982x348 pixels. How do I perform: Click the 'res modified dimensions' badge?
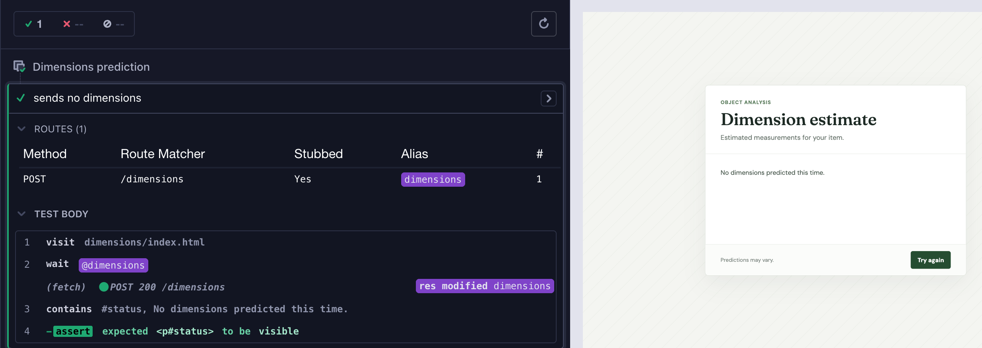click(485, 286)
